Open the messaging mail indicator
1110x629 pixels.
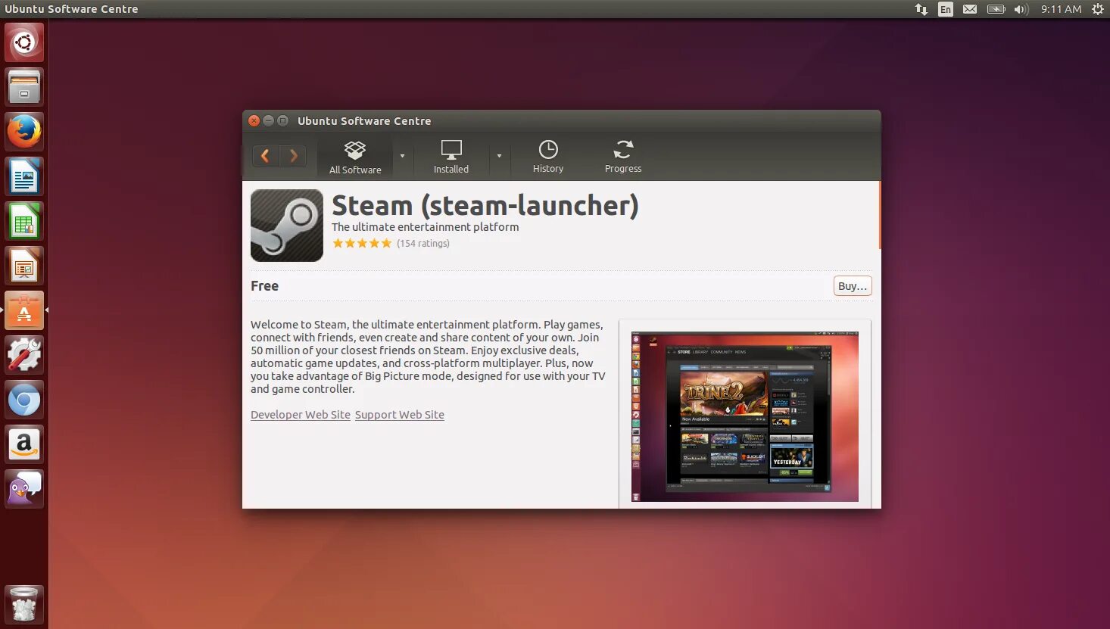(970, 9)
